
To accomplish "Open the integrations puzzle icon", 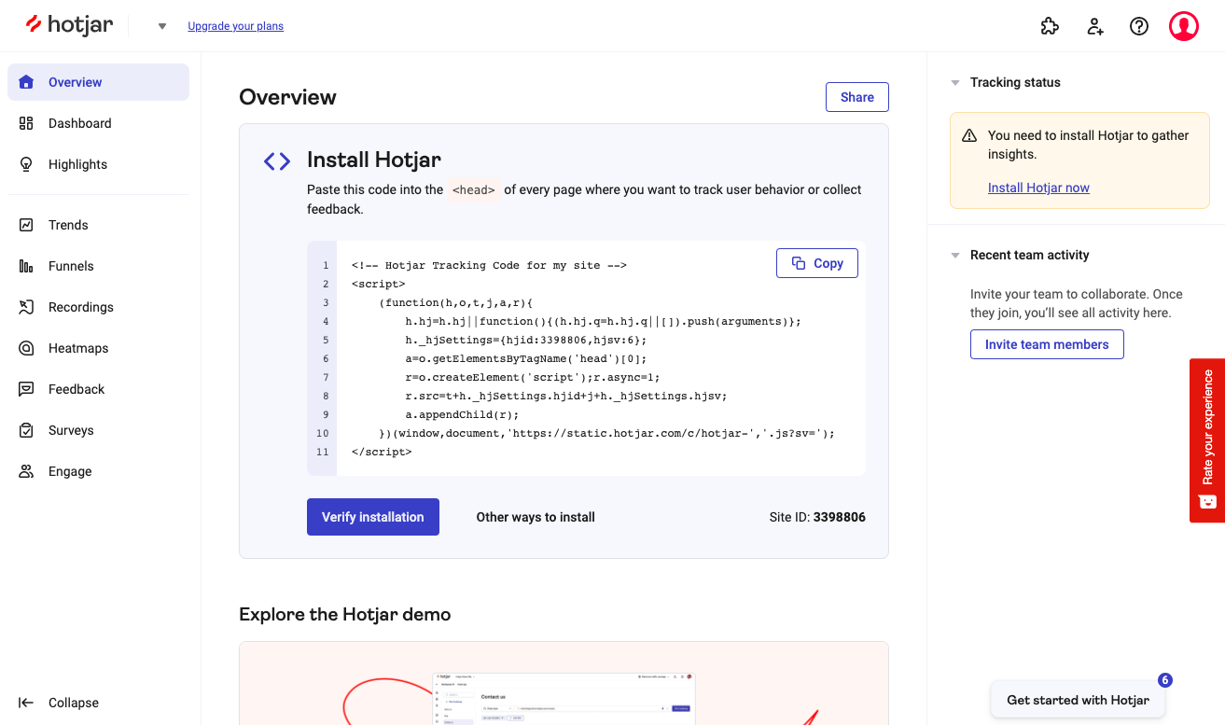I will click(x=1050, y=26).
